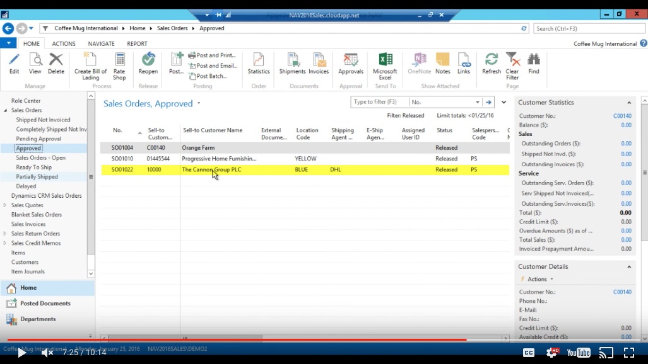Open the help question mark icon
The width and height of the screenshot is (648, 364).
coord(644,43)
